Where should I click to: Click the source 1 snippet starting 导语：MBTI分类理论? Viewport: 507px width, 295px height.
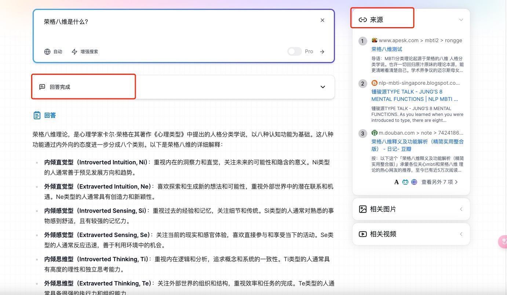[417, 64]
